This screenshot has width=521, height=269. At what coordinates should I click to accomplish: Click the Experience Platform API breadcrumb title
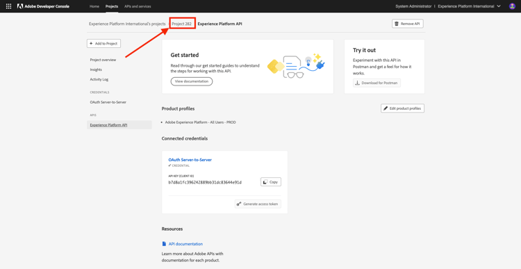click(x=220, y=24)
